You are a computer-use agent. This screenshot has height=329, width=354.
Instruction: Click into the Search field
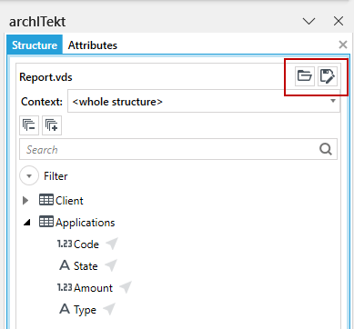click(178, 149)
